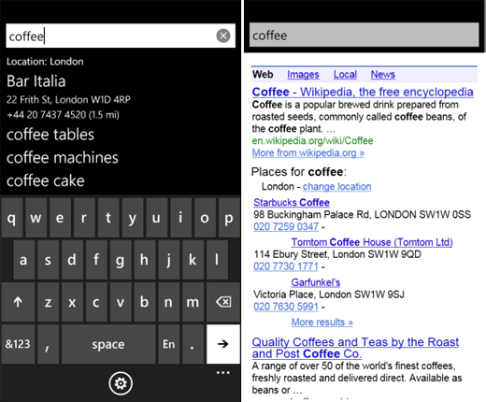Screen dimensions: 486x402
Task: Click the change location link
Action: pos(337,187)
